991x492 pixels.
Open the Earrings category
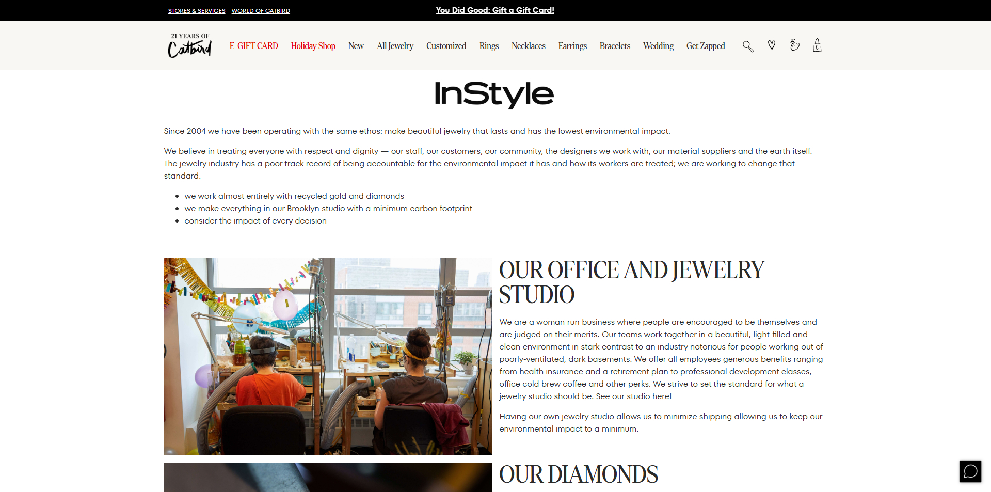(572, 46)
